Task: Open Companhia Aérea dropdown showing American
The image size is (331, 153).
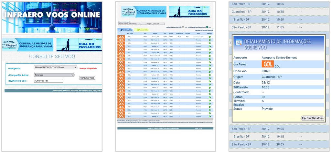Action: click(54, 75)
